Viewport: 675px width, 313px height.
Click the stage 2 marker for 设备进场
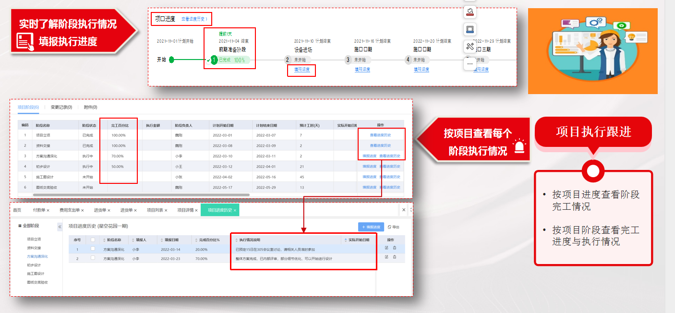288,60
